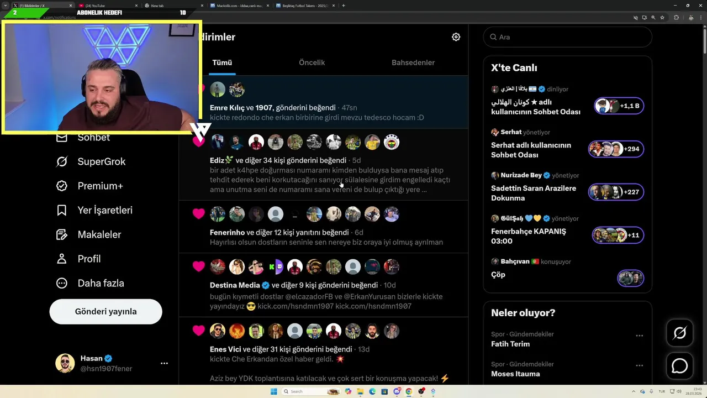This screenshot has height=398, width=707.
Task: Click heart icon on Destina Media notification
Action: 199,266
